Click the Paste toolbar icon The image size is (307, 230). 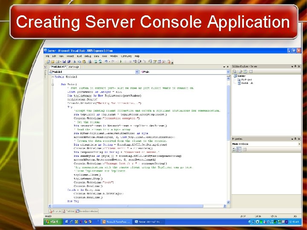[x=84, y=62]
